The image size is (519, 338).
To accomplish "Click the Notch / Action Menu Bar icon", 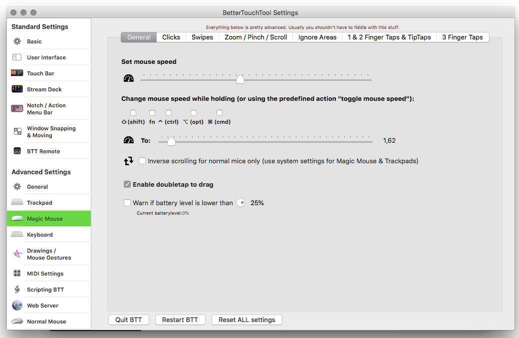I will (17, 108).
